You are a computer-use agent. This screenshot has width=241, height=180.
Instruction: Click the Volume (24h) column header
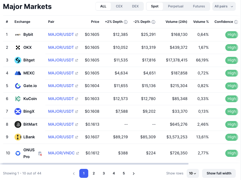point(176,22)
